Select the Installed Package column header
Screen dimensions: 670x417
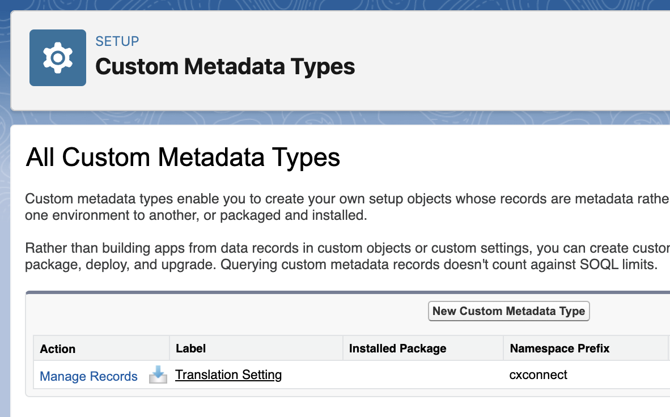(397, 348)
